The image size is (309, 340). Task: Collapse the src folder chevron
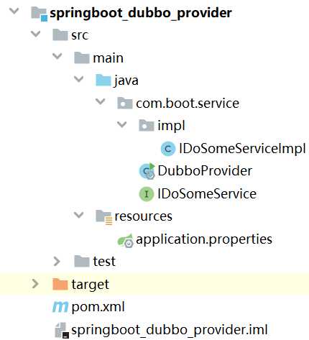point(36,34)
